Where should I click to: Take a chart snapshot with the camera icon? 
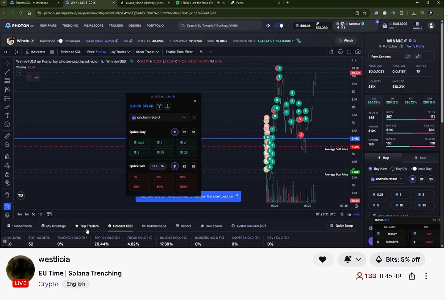click(358, 52)
